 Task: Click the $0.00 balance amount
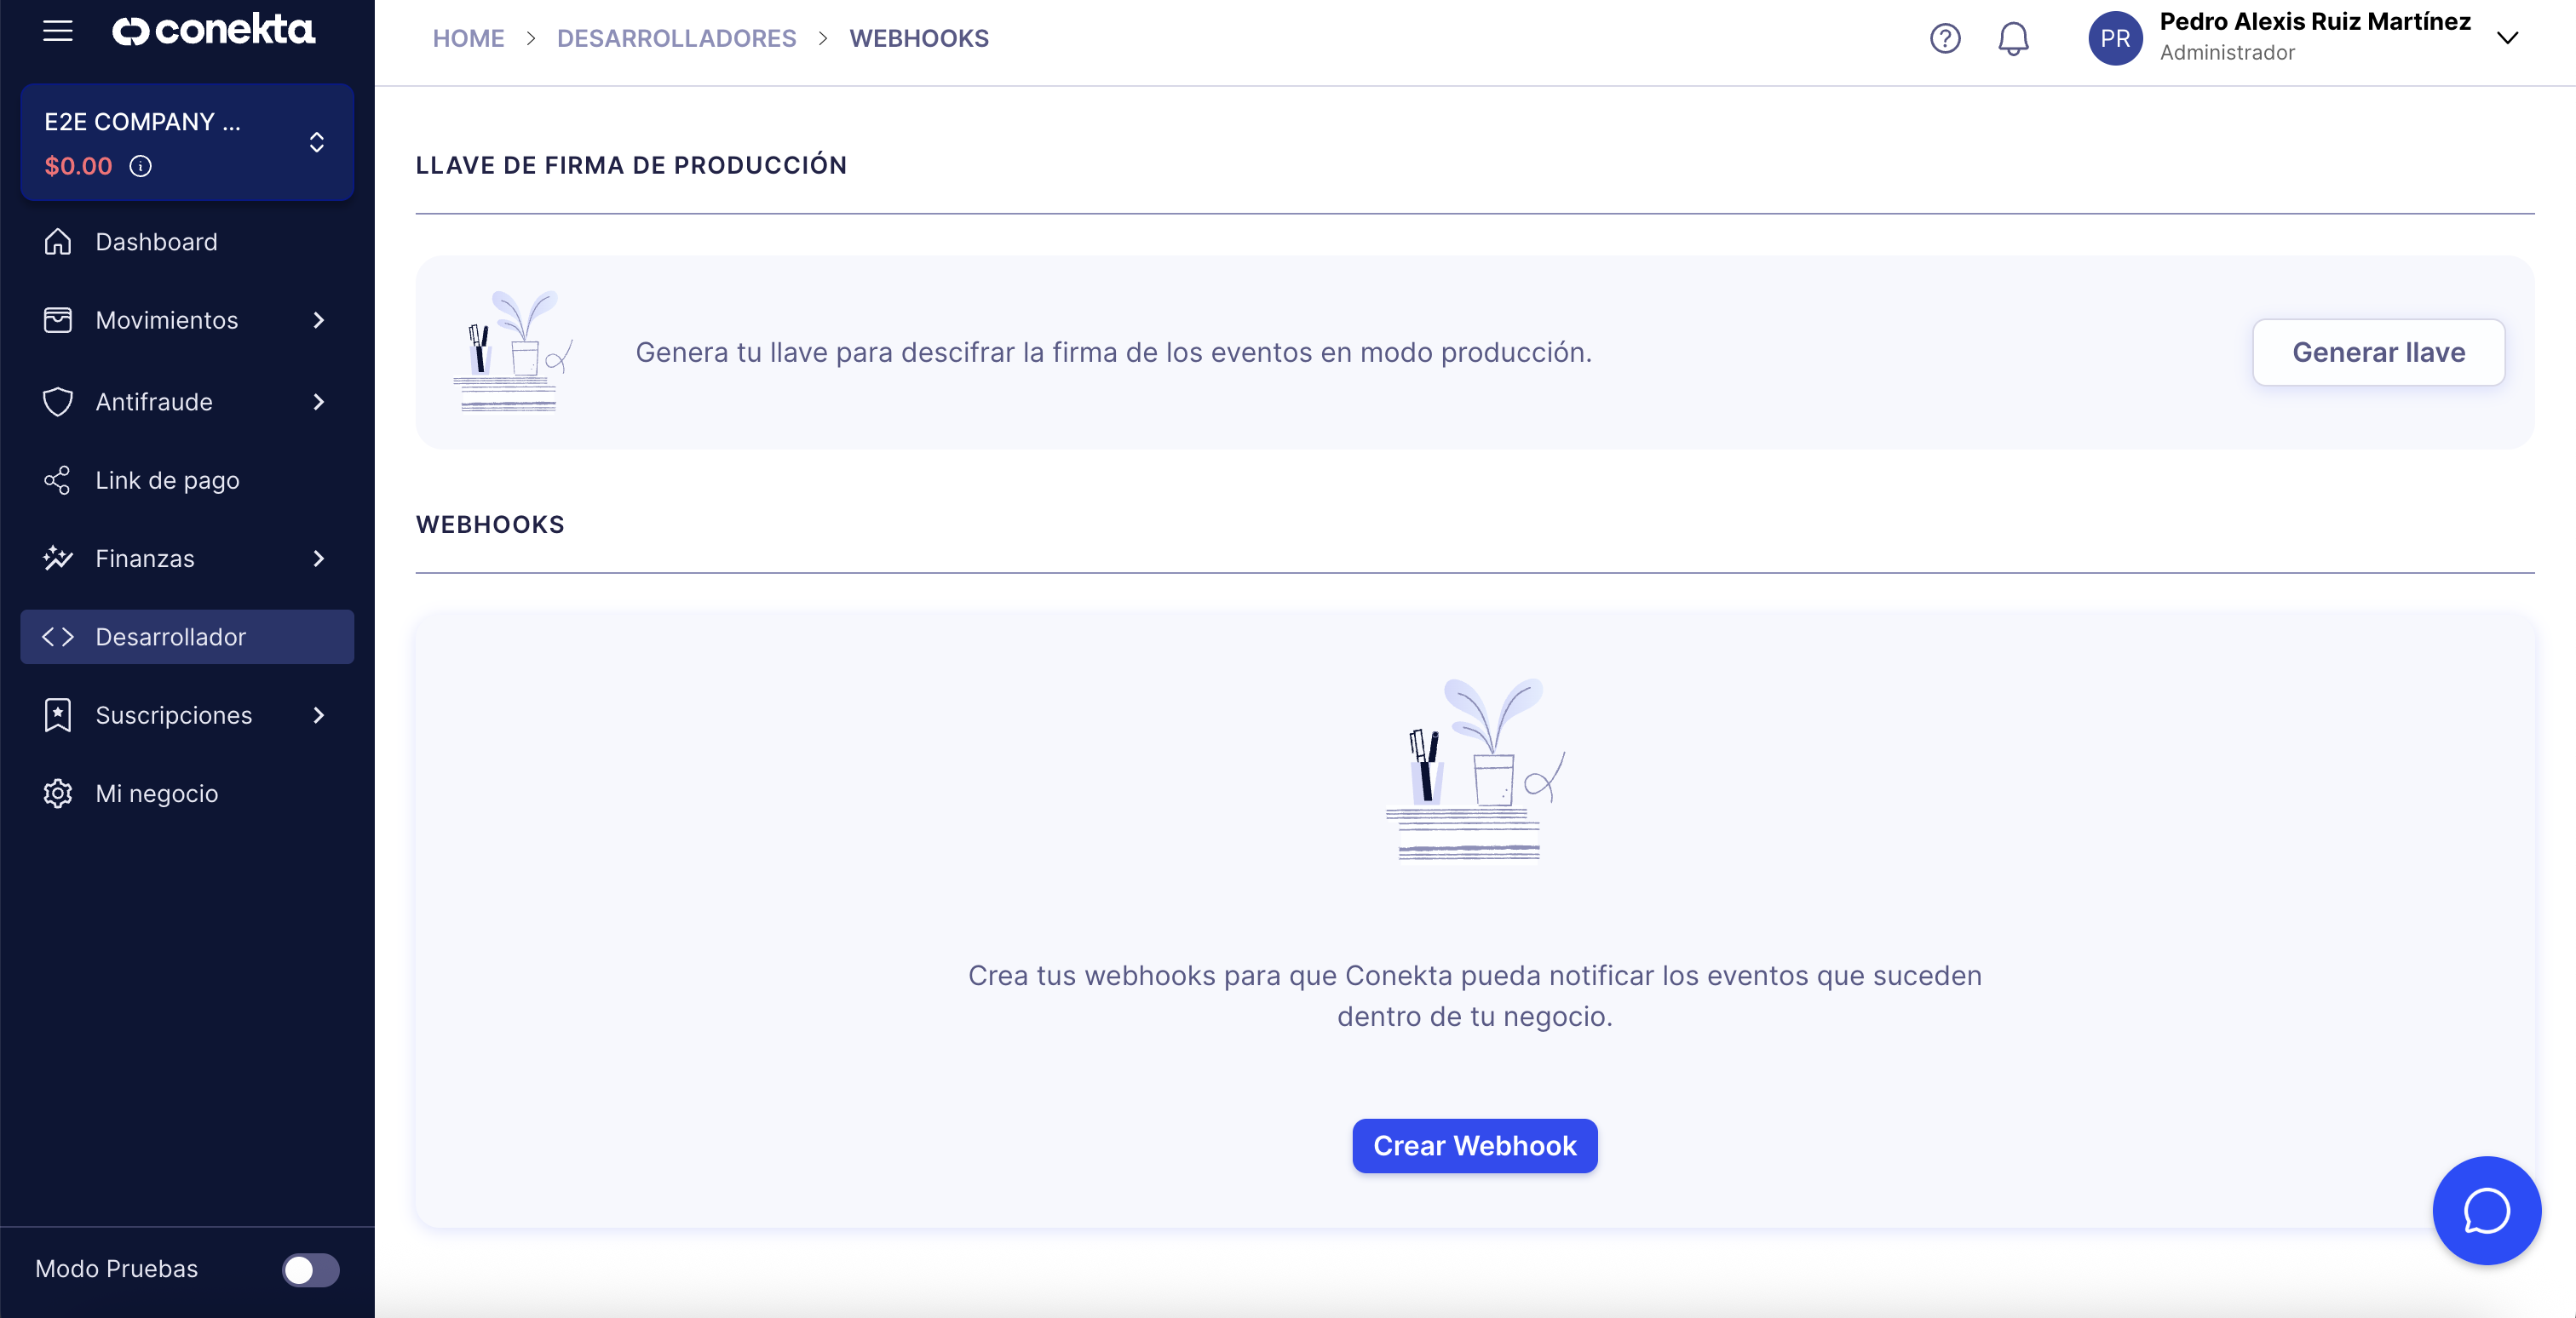pyautogui.click(x=78, y=166)
